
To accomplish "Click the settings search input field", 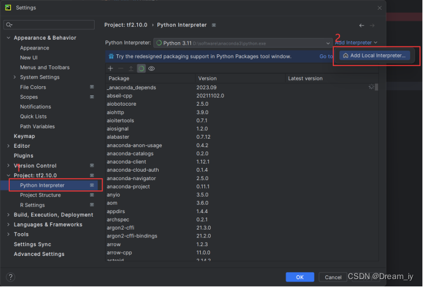I will pos(52,25).
